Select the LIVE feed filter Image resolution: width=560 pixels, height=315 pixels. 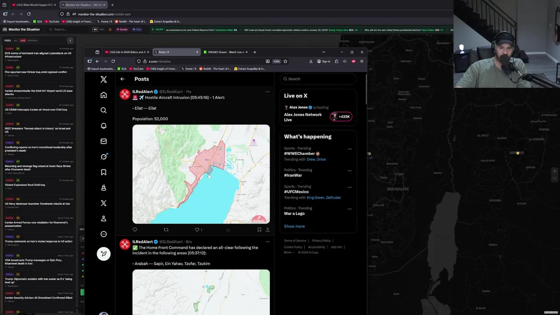[23, 41]
